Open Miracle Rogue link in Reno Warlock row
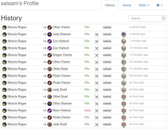 pyautogui.click(x=17, y=111)
